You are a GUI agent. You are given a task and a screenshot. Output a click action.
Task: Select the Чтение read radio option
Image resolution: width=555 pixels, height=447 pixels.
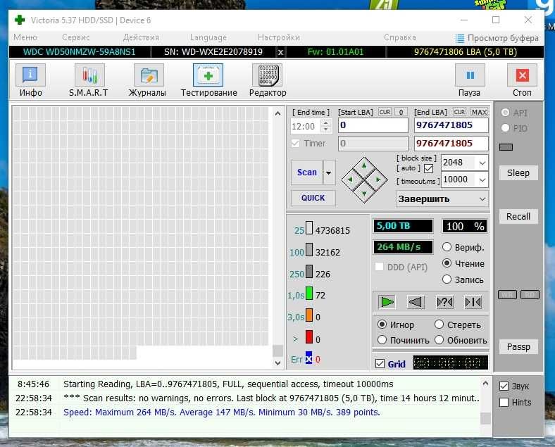447,263
